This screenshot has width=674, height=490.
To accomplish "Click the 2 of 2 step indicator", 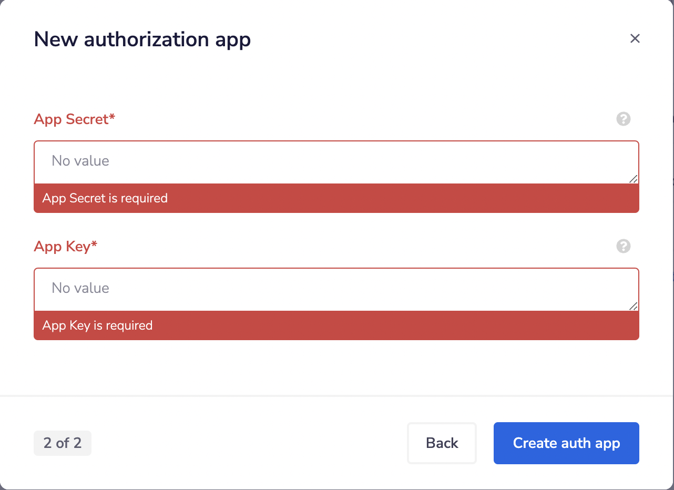I will [63, 443].
